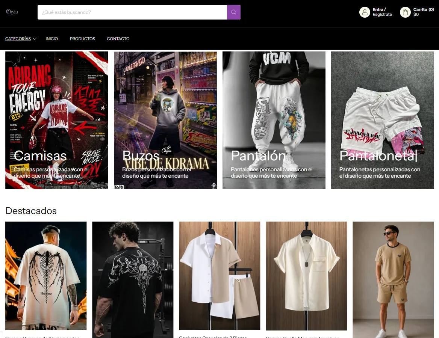The image size is (439, 338).
Task: Open the Pantaloneta category banner
Action: [383, 120]
